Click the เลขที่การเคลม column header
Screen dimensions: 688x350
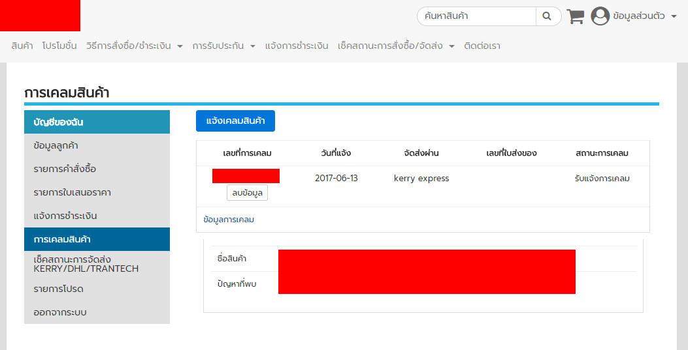click(x=247, y=153)
